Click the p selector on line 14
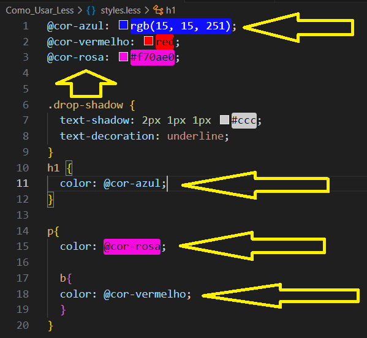367x338 pixels. tap(50, 232)
